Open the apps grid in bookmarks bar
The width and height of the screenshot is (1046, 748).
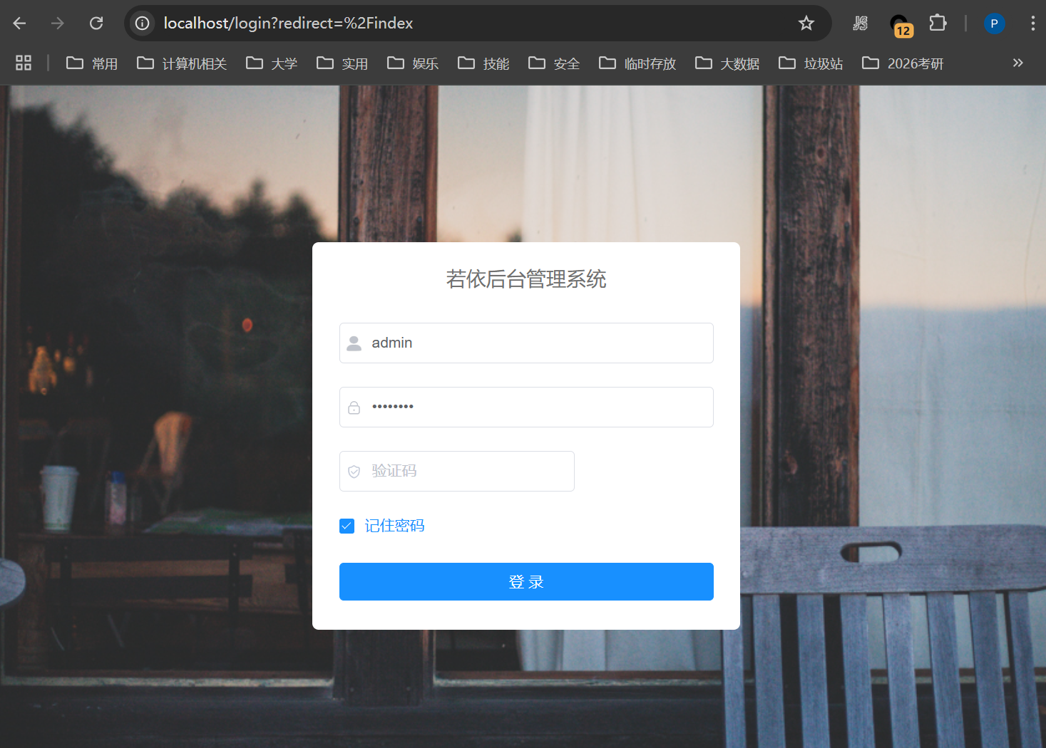pyautogui.click(x=24, y=63)
